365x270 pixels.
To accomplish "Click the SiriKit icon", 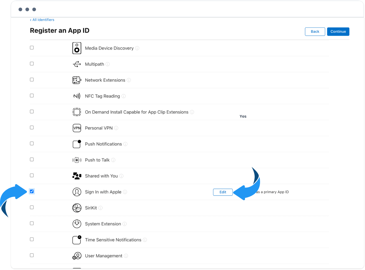I will click(x=77, y=208).
